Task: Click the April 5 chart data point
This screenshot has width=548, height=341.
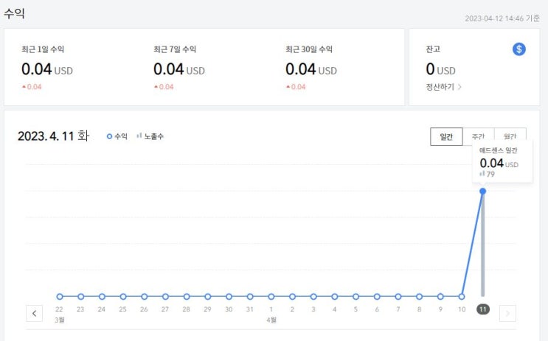Action: point(355,297)
